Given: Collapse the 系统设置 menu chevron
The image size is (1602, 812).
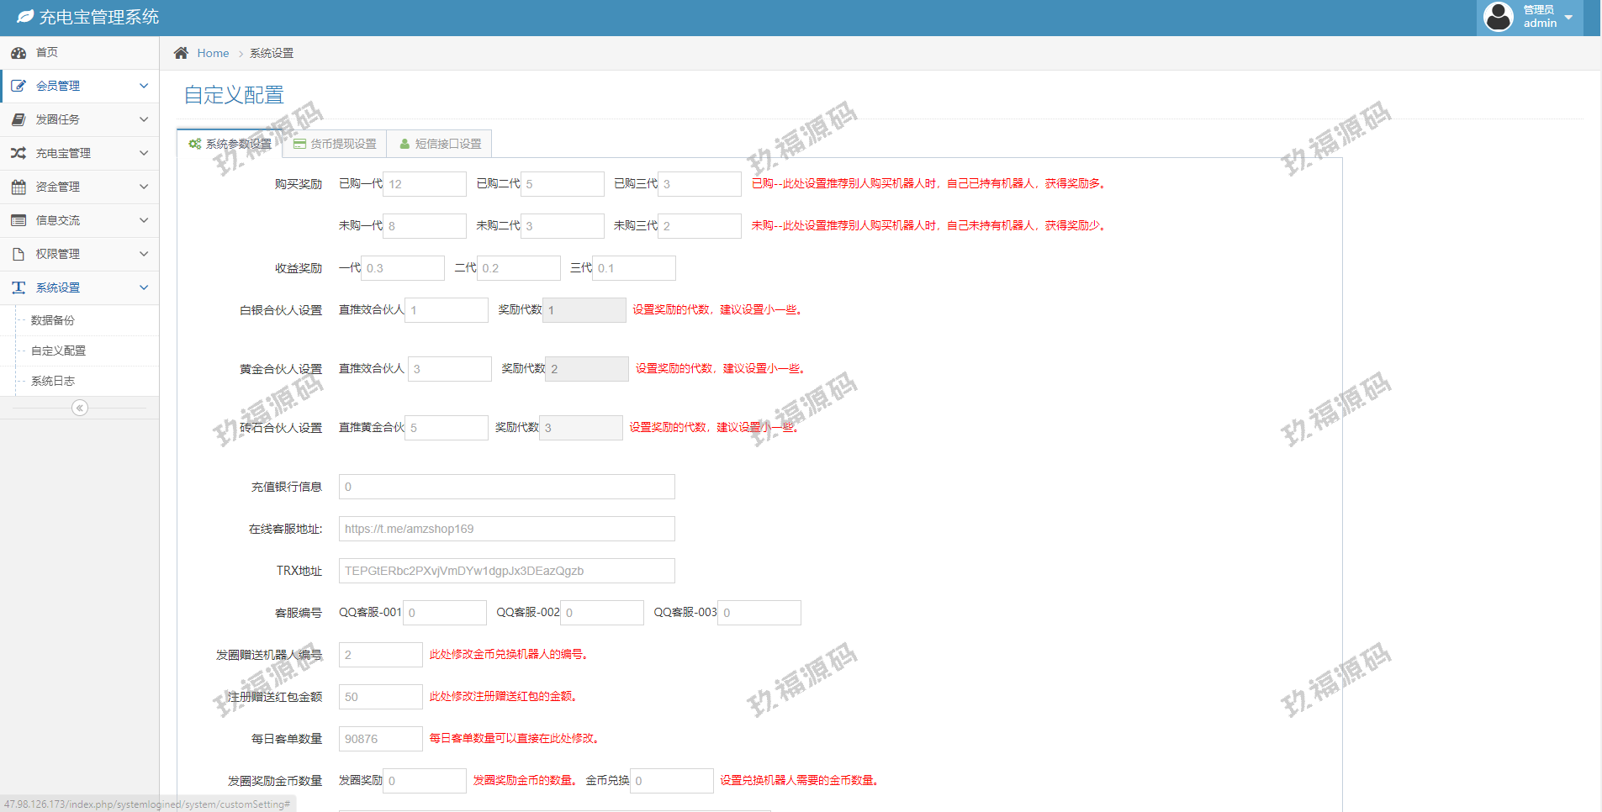Looking at the screenshot, I should coord(144,287).
